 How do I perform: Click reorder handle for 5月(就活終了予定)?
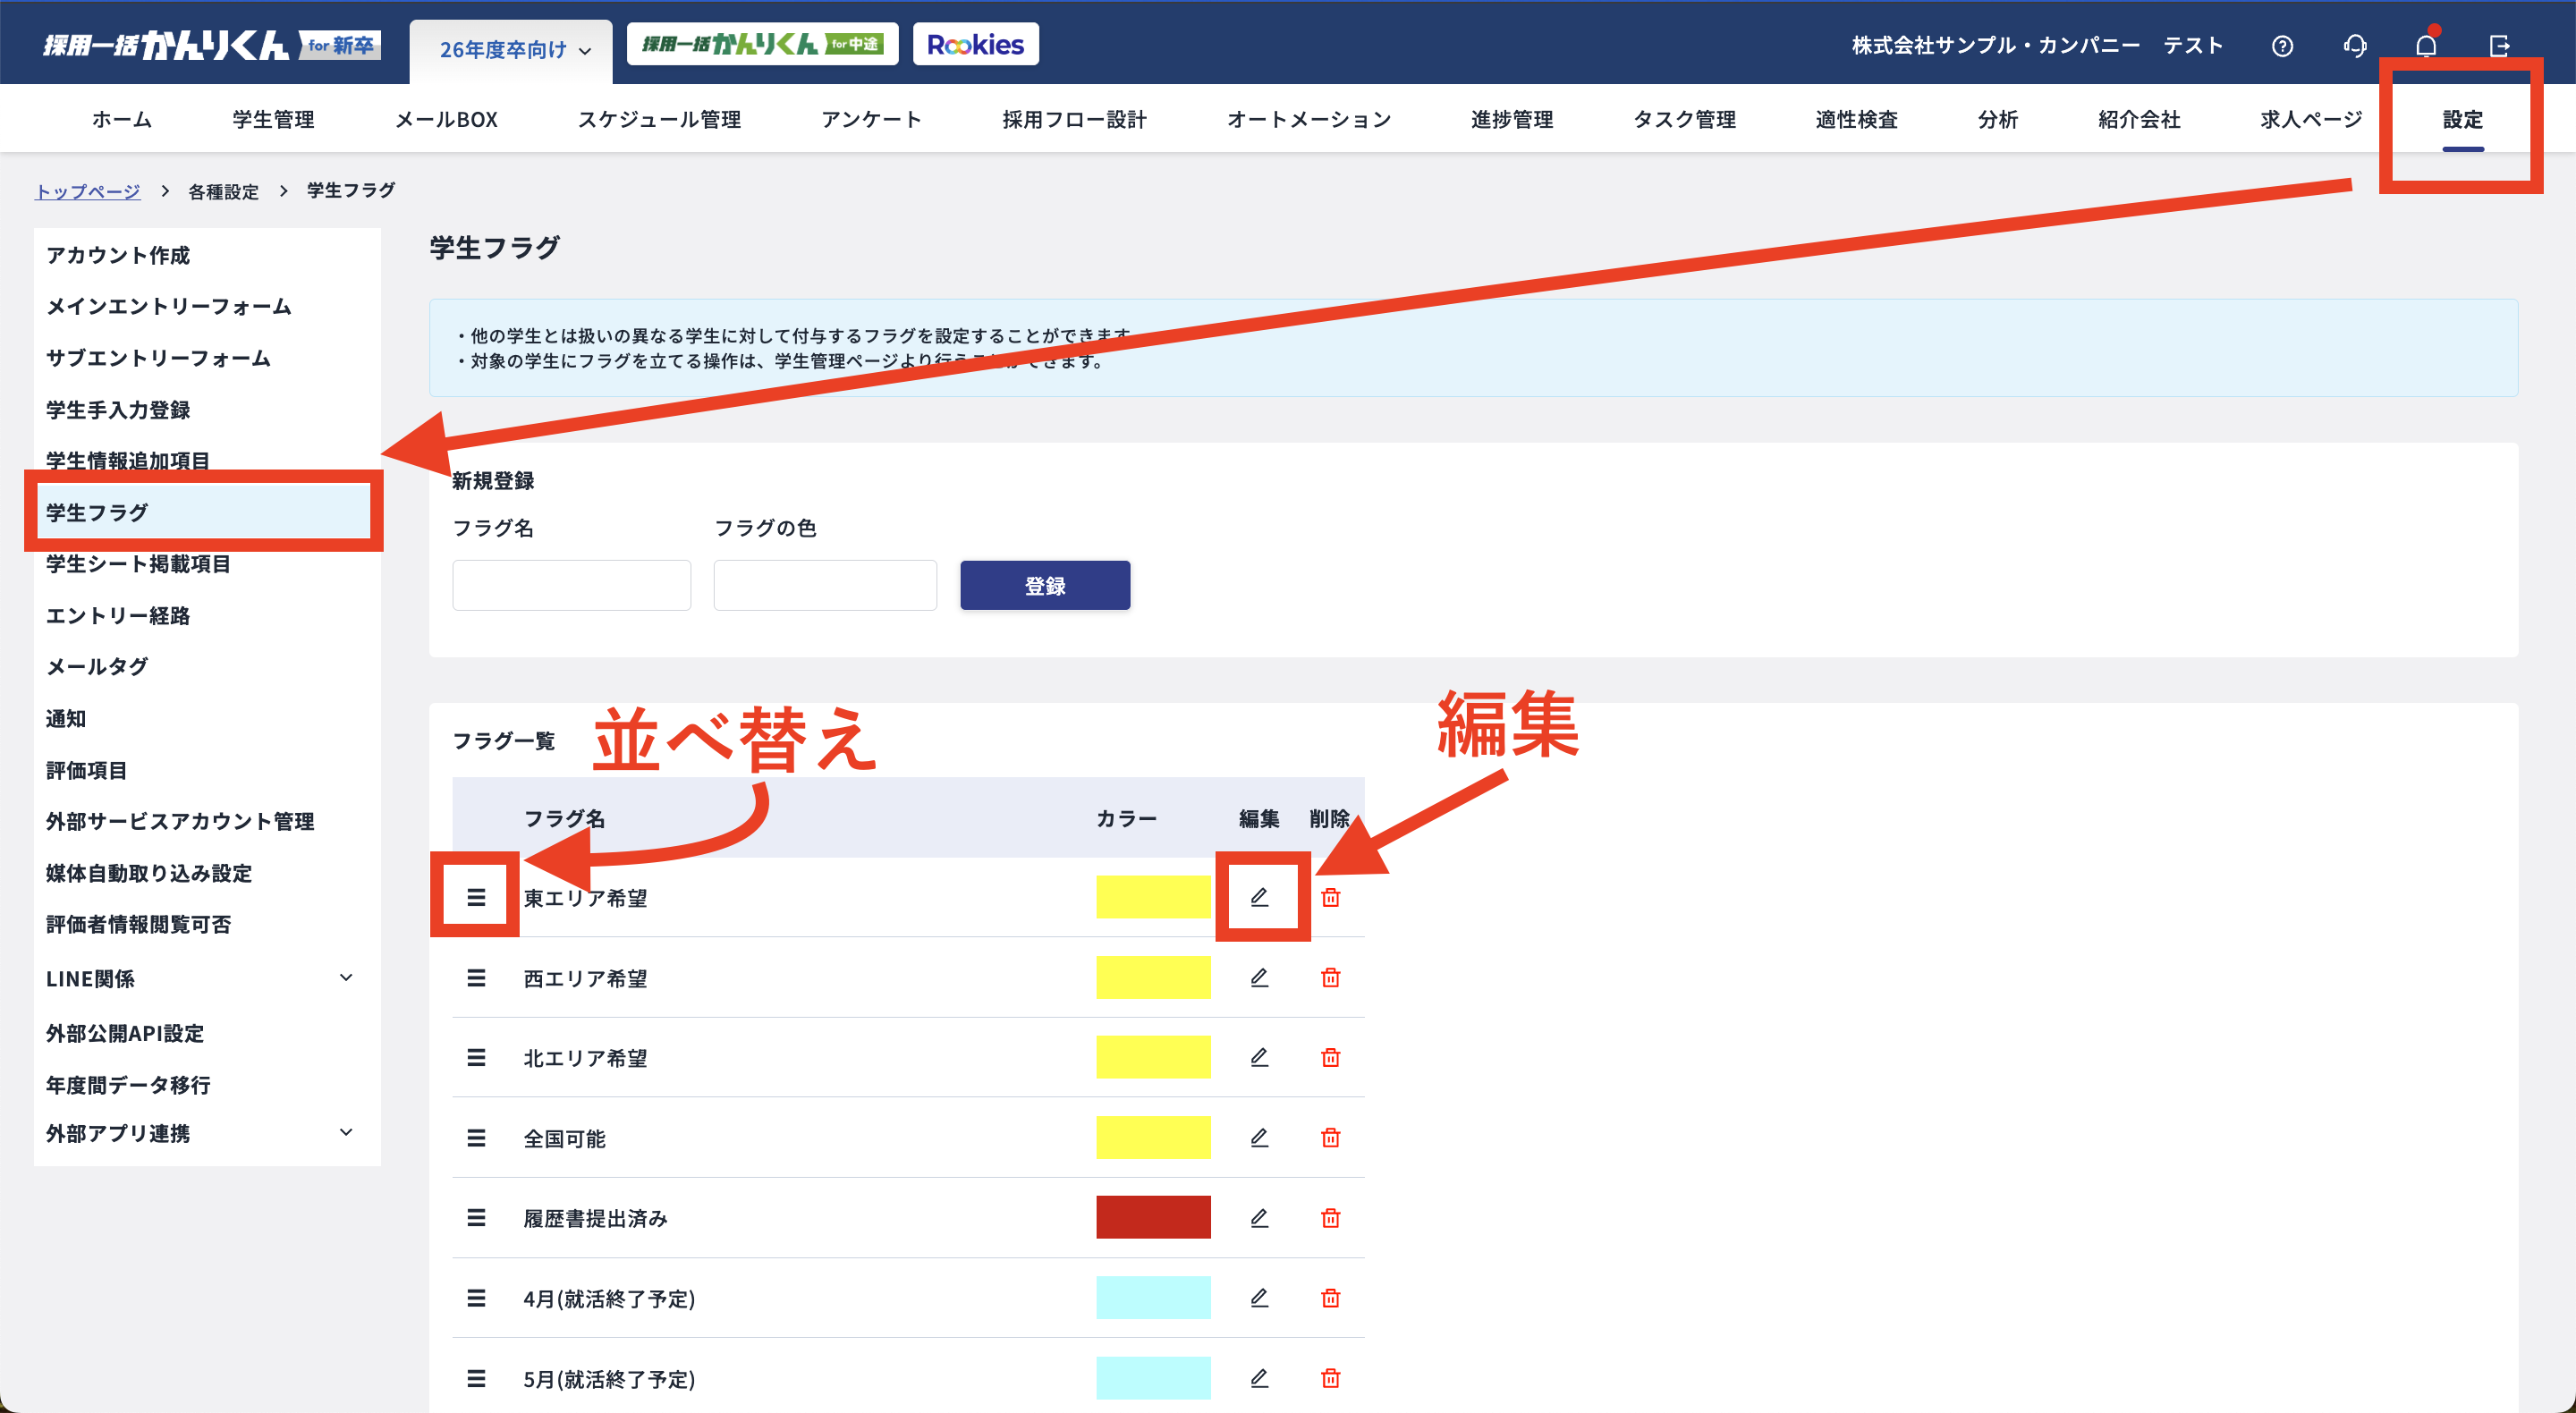pyautogui.click(x=476, y=1379)
